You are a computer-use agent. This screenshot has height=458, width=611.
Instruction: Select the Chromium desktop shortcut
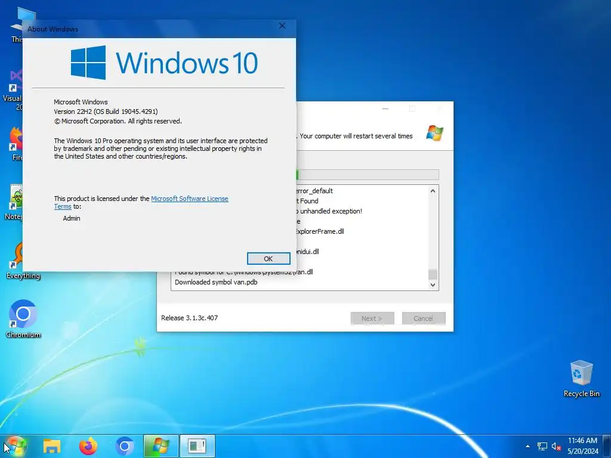coord(23,318)
